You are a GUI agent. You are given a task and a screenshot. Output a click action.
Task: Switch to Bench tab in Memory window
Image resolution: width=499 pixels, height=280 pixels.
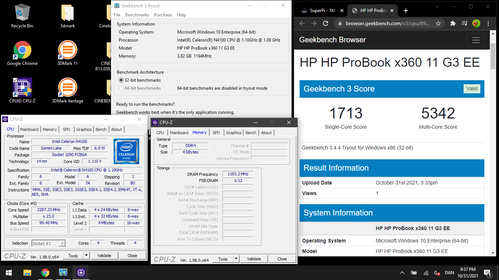point(251,133)
